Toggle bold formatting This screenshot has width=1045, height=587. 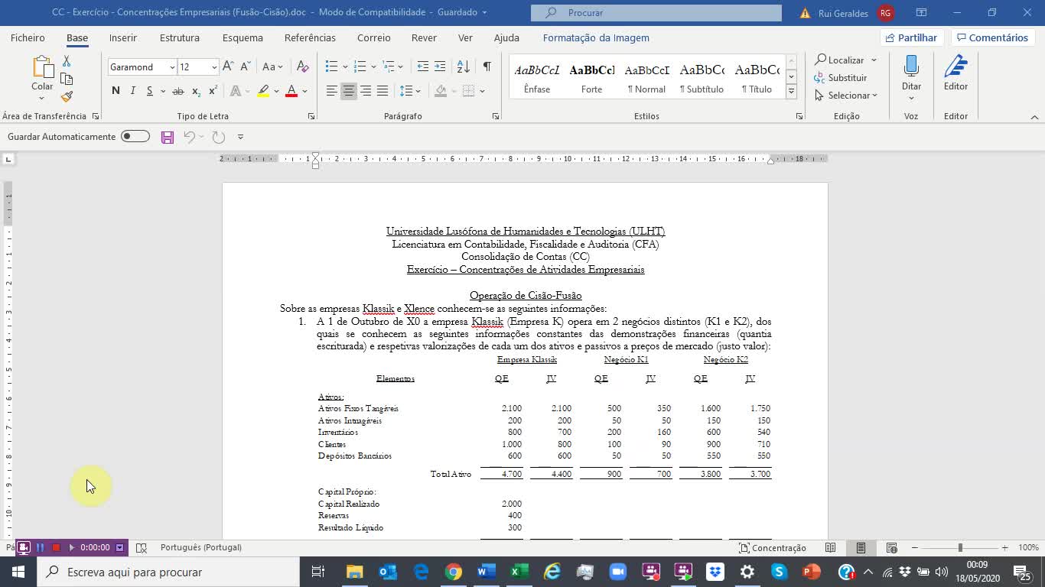click(x=116, y=90)
